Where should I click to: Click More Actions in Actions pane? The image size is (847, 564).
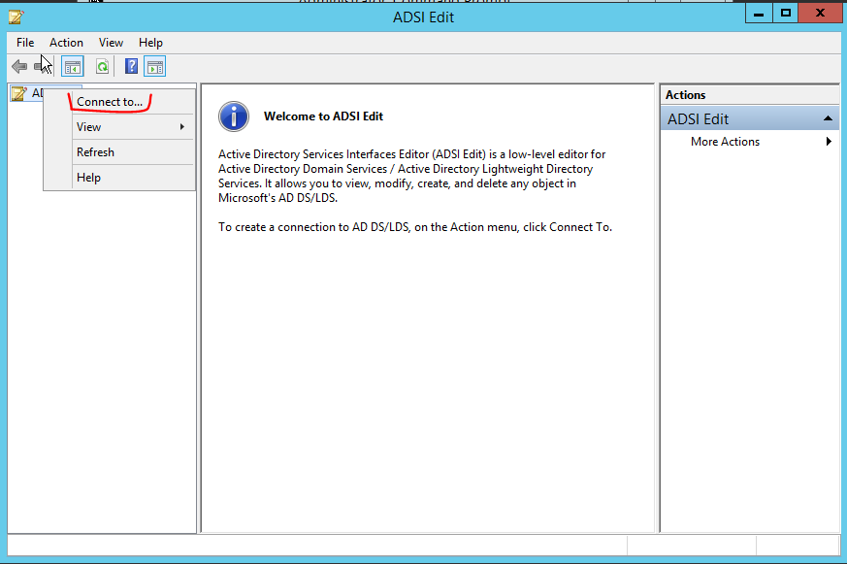pyautogui.click(x=725, y=142)
